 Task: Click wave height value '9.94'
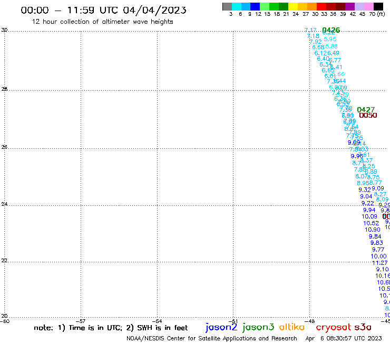coord(369,210)
